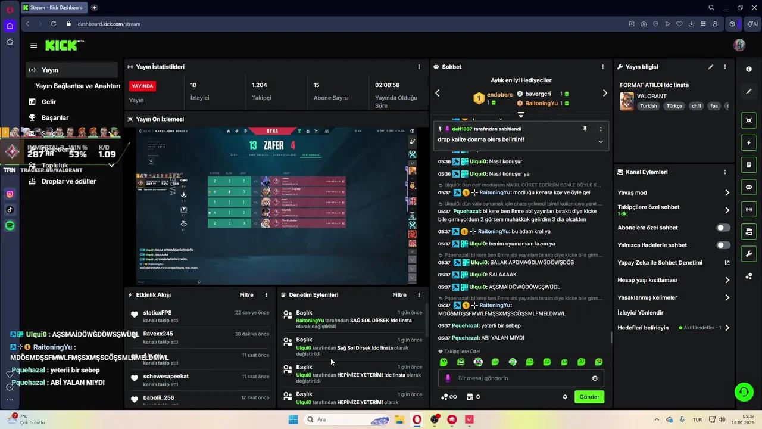
Task: Select Gelir in the left menu
Action: point(49,102)
